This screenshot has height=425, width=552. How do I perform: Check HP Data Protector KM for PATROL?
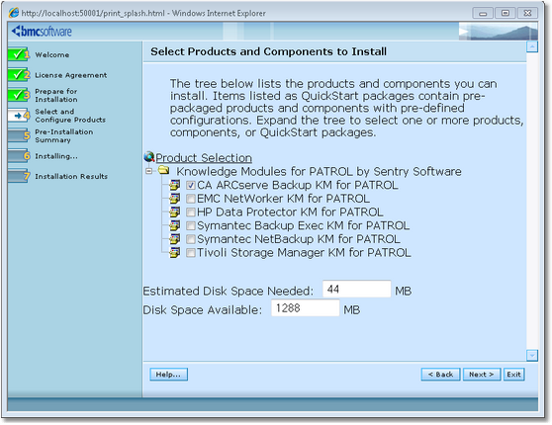(x=191, y=212)
